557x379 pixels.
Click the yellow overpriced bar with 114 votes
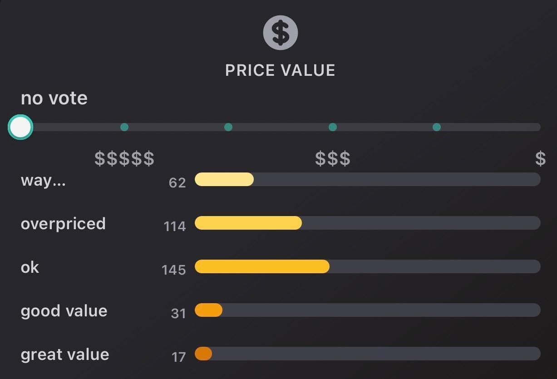[248, 223]
